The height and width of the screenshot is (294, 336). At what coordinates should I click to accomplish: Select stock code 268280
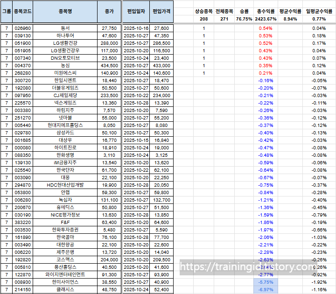(23, 73)
